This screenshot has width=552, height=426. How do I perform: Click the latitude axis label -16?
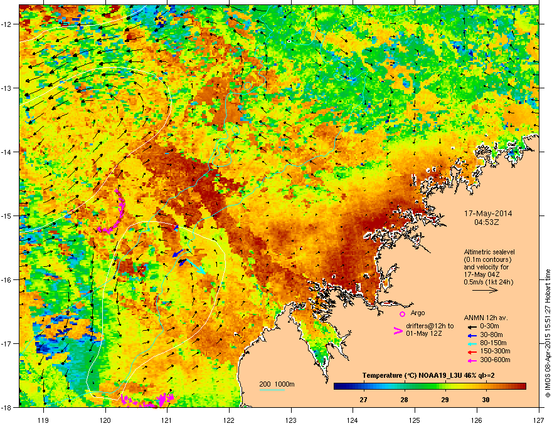tap(6, 280)
